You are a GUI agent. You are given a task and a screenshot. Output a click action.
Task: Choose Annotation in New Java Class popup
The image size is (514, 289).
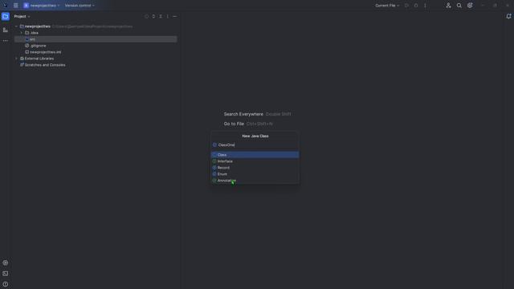[255, 181]
